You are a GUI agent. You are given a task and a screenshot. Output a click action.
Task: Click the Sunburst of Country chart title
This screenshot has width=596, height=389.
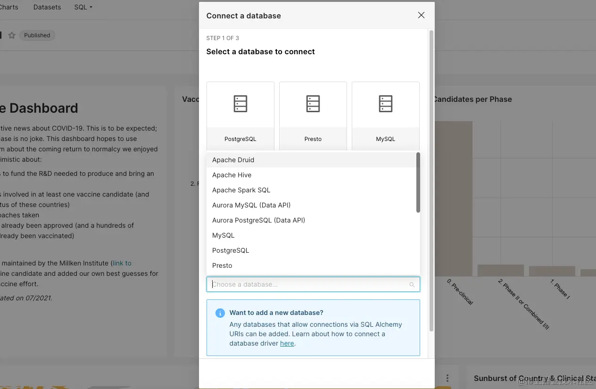(x=535, y=378)
